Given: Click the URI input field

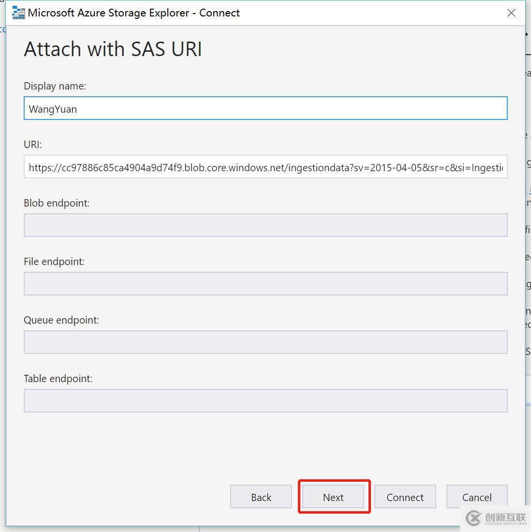Looking at the screenshot, I should [265, 167].
